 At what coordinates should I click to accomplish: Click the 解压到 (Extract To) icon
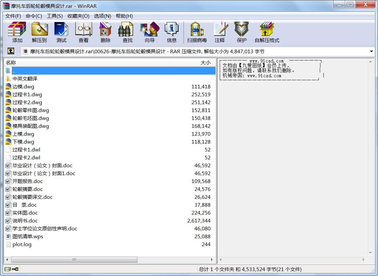tap(39, 32)
